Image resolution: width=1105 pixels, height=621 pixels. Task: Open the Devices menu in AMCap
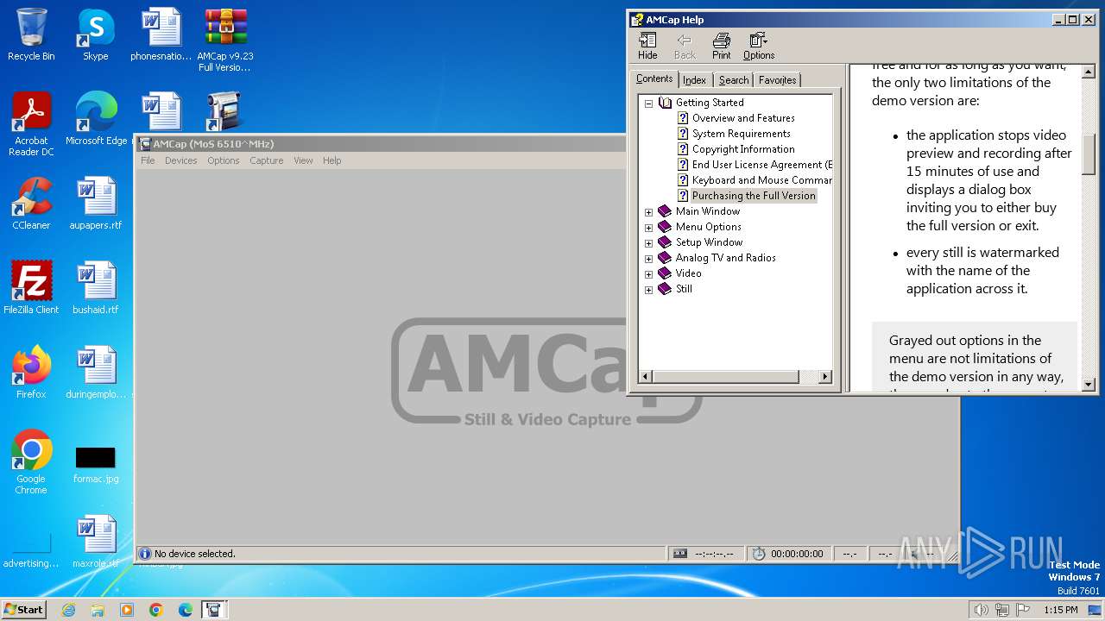[181, 160]
